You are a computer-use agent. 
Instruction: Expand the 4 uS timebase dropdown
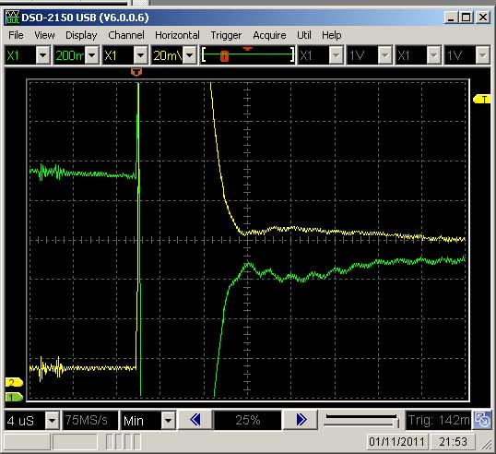[x=53, y=421]
